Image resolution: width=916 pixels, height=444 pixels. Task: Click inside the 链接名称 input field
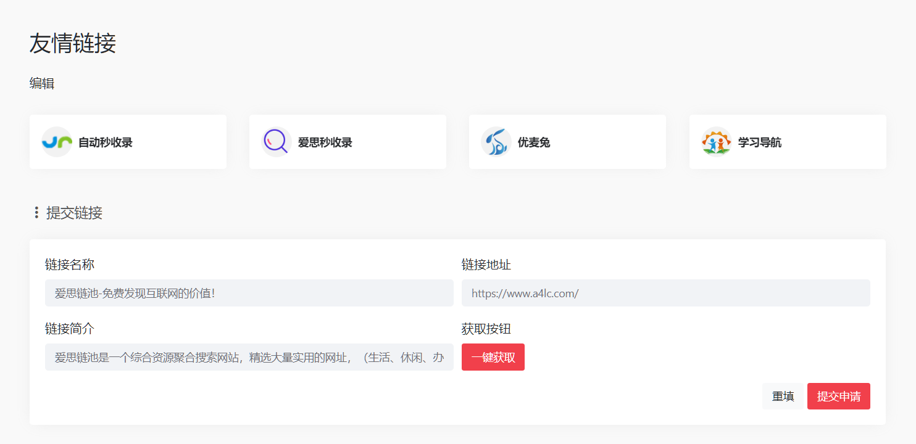click(249, 293)
